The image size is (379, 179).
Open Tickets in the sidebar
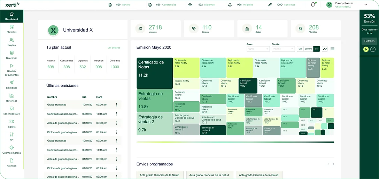tap(11, 123)
